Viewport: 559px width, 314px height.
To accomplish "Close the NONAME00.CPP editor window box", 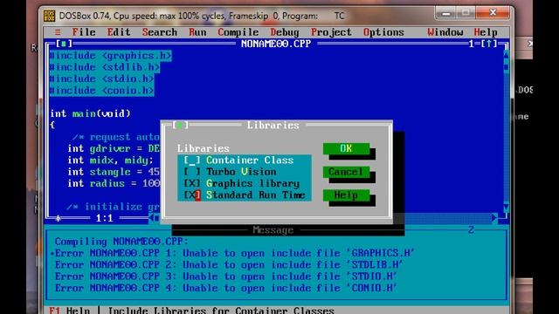I will [64, 44].
